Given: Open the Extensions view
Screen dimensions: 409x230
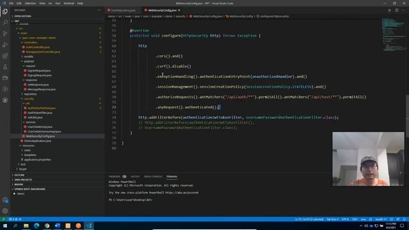Looking at the screenshot, I should (x=5, y=56).
